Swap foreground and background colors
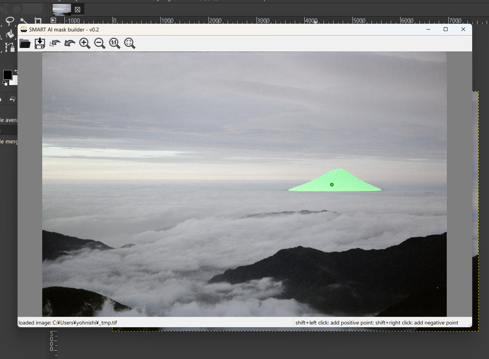Screen dimensions: 489x359 pos(15,71)
